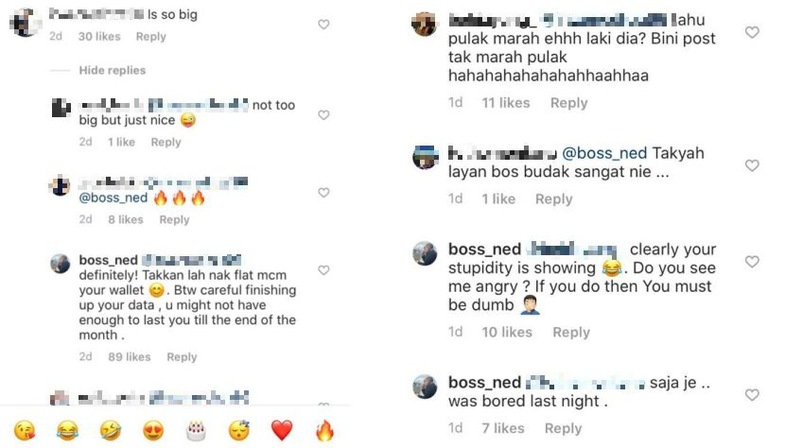Image resolution: width=785 pixels, height=448 pixels.
Task: Reply to the "was bored last night" comment
Action: point(563,428)
